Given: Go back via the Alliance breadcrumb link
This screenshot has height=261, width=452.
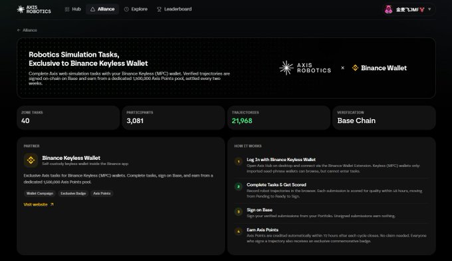Looking at the screenshot, I should (x=30, y=30).
